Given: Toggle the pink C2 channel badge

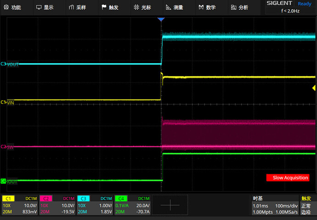Looking at the screenshot, I should coord(46,198).
